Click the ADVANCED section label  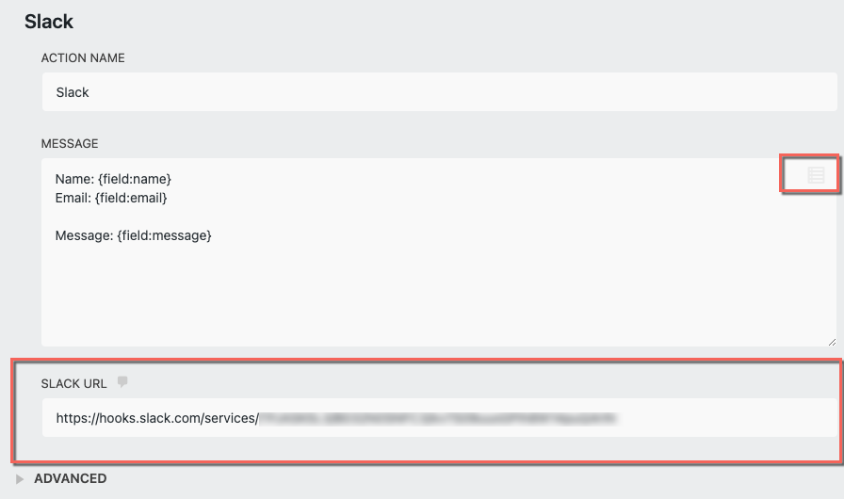point(70,478)
